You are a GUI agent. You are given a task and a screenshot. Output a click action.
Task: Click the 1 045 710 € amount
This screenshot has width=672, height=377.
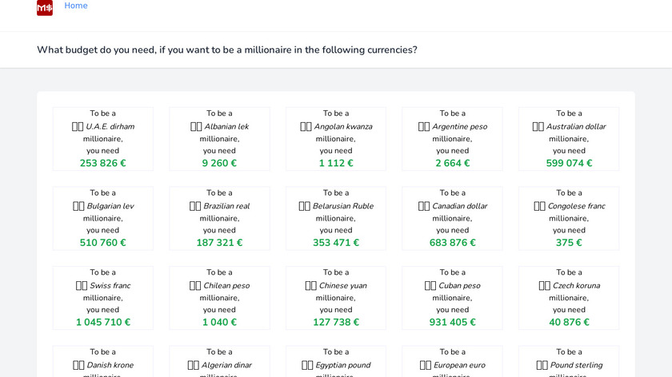(x=102, y=323)
